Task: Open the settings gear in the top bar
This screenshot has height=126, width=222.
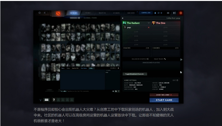Action: 40,13
